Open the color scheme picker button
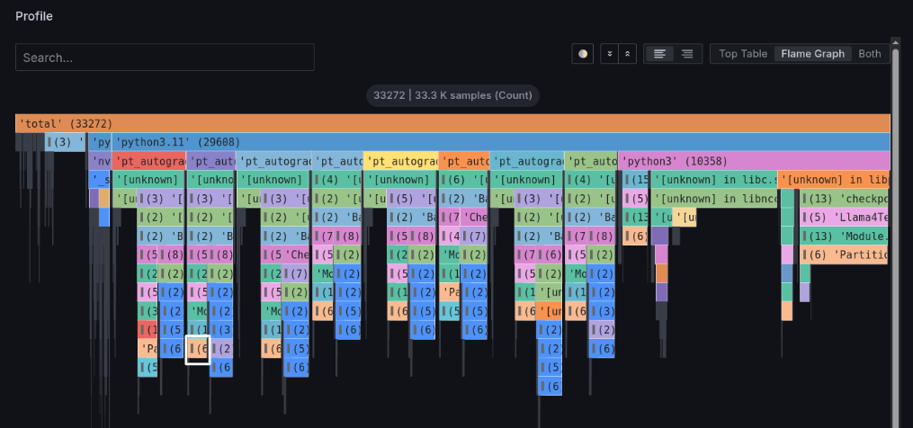Screen dimensions: 913x428 click(x=582, y=54)
